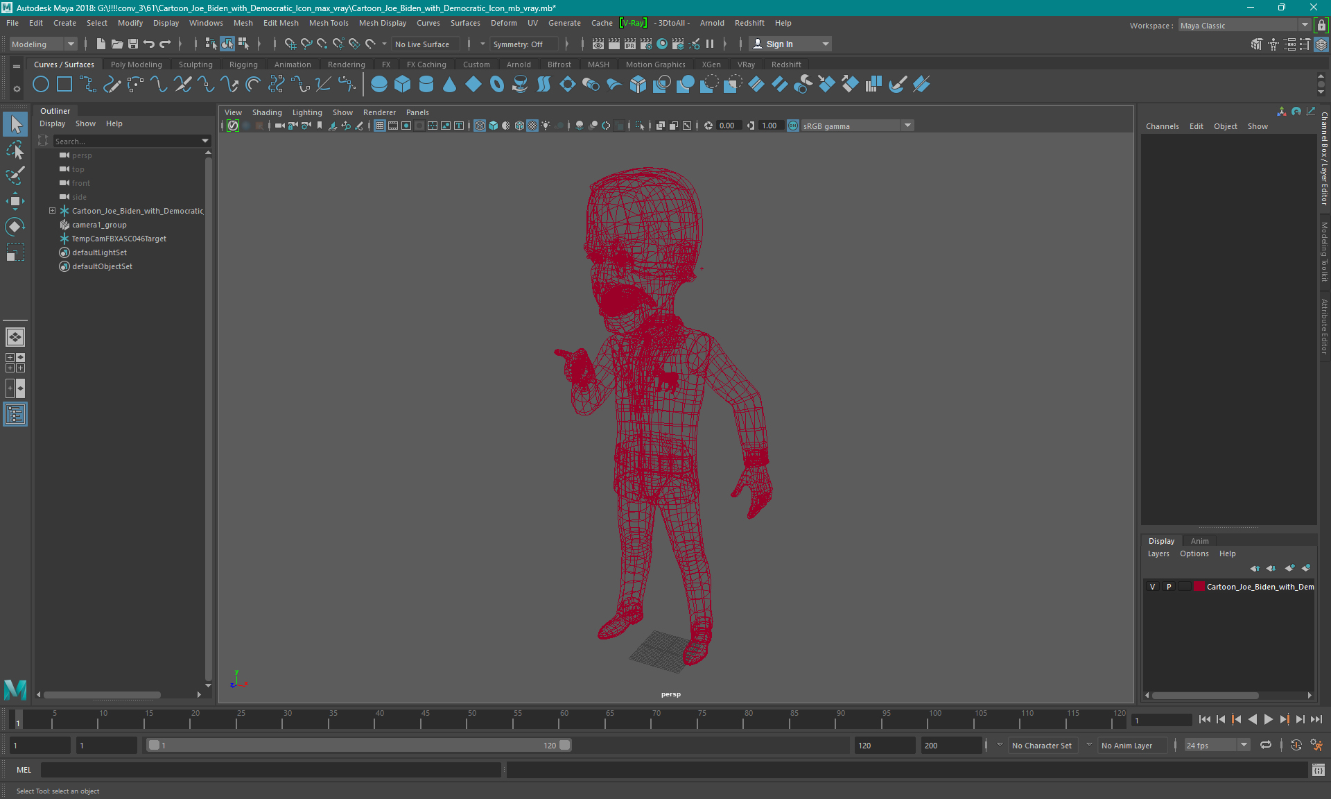Open the Modeling menu set dropdown
Viewport: 1331px width, 799px height.
click(x=43, y=44)
